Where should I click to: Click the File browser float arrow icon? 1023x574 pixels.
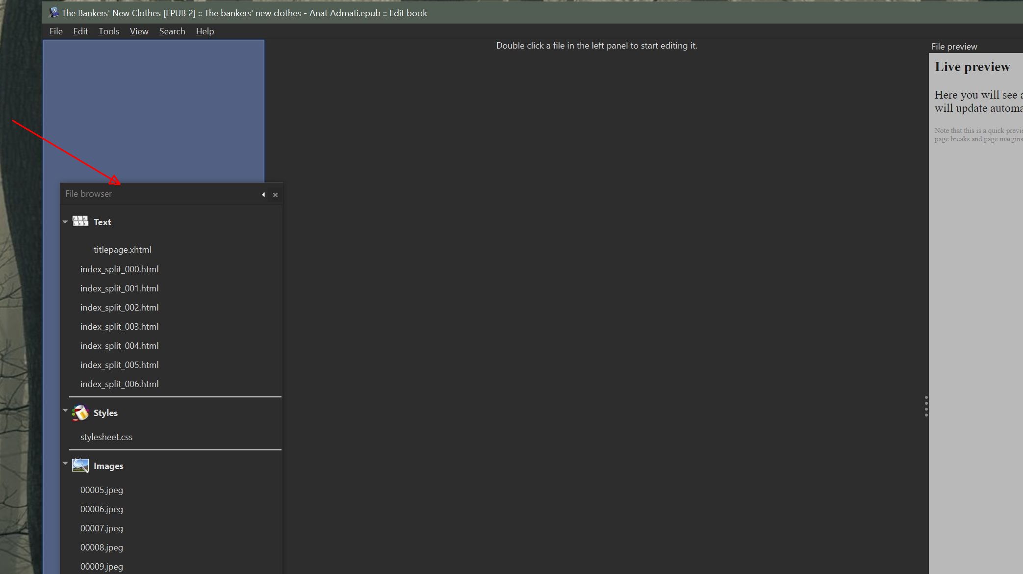(263, 195)
